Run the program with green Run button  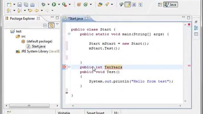tap(54, 4)
